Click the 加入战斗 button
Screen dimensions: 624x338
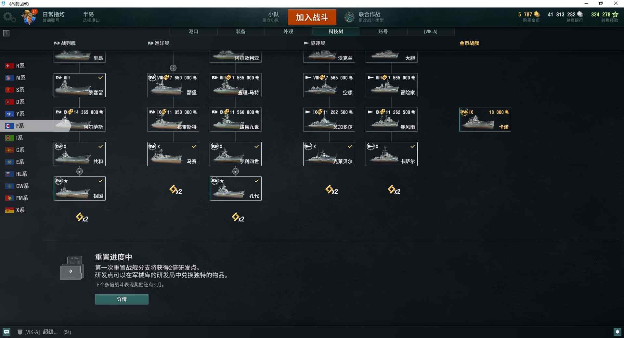[x=312, y=17]
